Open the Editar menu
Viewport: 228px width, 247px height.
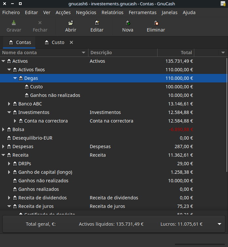tap(31, 12)
